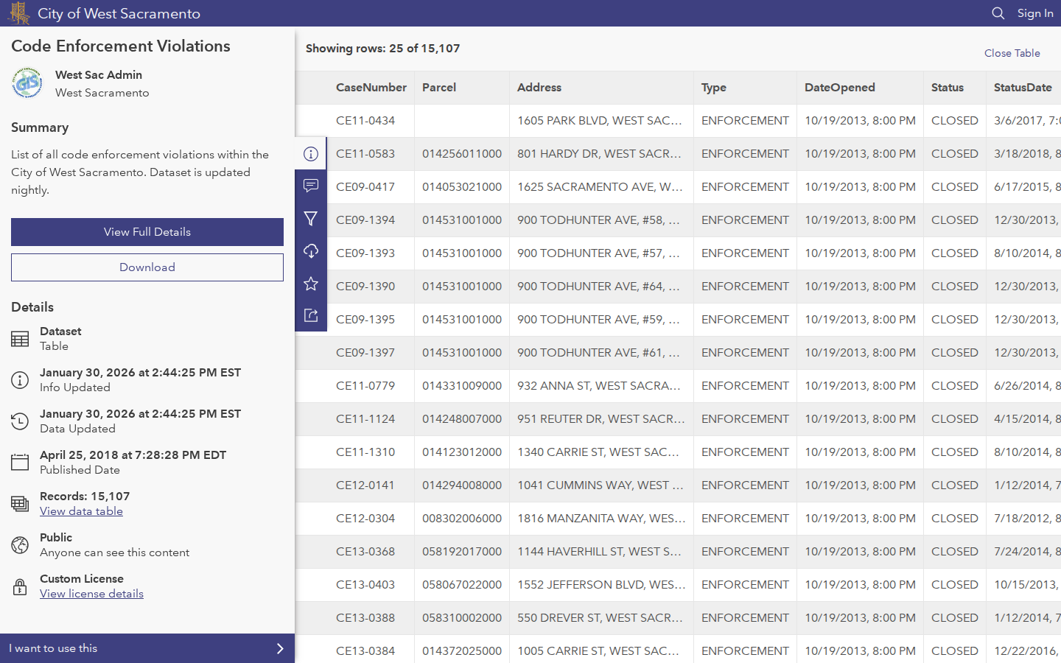Click address 1552 JEFFERSON BLVD
This screenshot has width=1061, height=663.
click(601, 585)
